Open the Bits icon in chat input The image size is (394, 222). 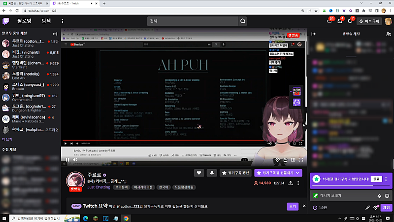(x=379, y=196)
